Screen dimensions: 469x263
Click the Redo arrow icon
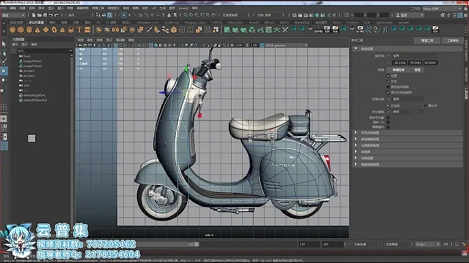56,15
